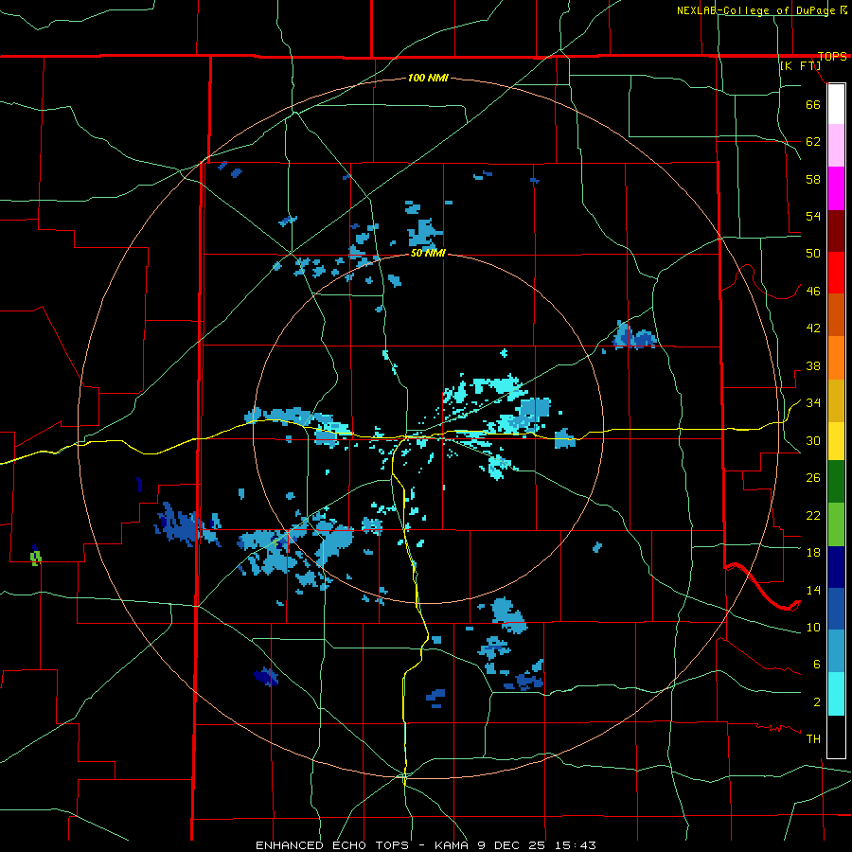Select the cyan legend swatch
Screen dimensions: 852x852
(x=836, y=694)
